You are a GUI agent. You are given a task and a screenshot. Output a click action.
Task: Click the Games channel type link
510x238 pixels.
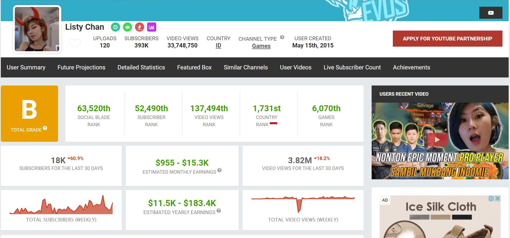(x=261, y=46)
